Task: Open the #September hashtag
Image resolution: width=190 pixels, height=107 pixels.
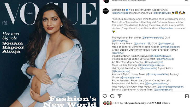Action: [166, 28]
